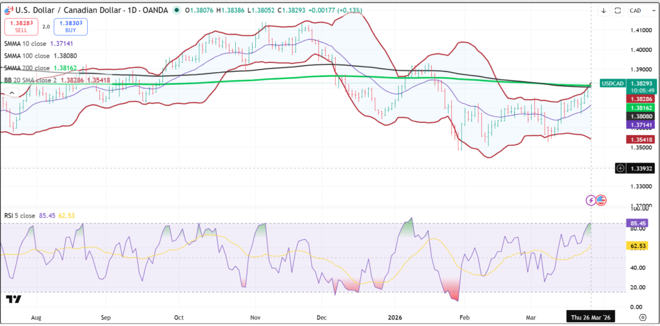Click the plus icon beside the 1.33932 price
The width and height of the screenshot is (660, 326).
coord(620,168)
